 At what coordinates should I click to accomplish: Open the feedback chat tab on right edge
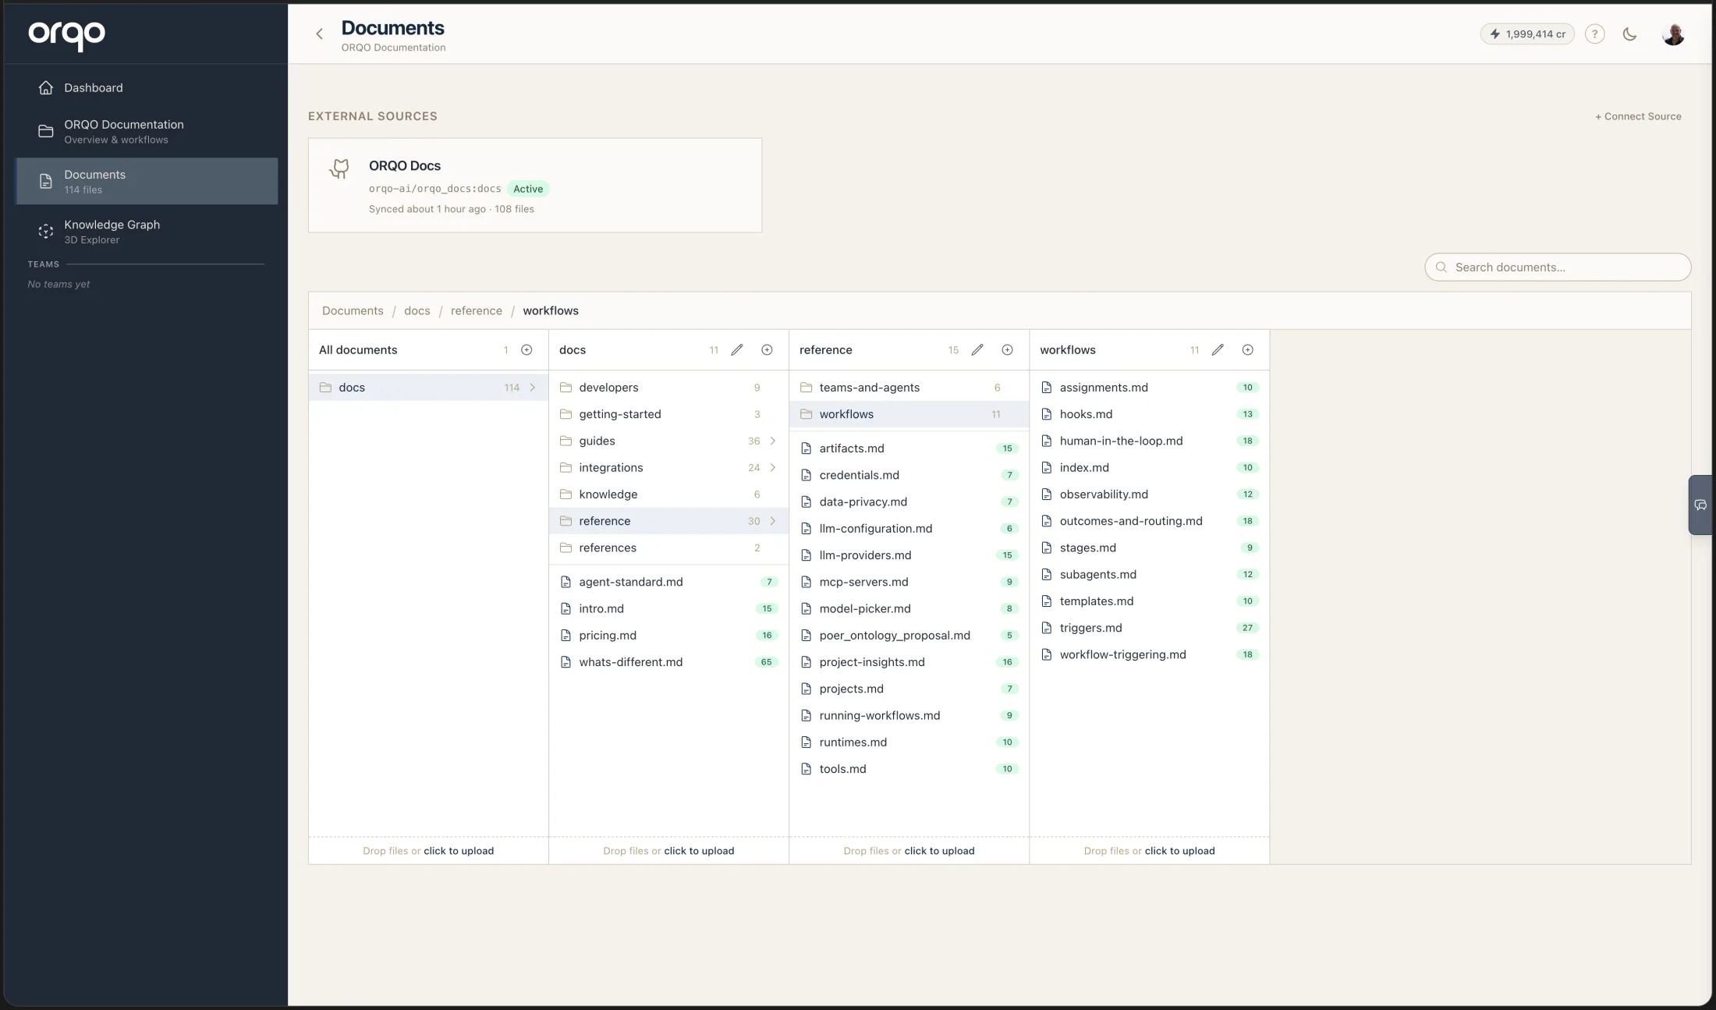pos(1700,505)
